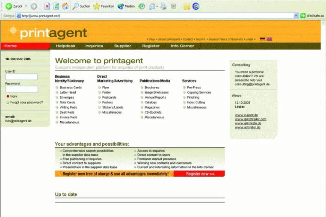The height and width of the screenshot is (217, 326).
Task: Click the yellow note toolbar icon
Action: click(x=187, y=6)
